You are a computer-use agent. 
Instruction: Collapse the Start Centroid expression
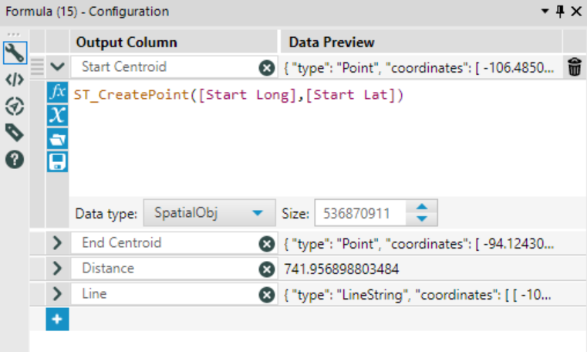coord(57,67)
